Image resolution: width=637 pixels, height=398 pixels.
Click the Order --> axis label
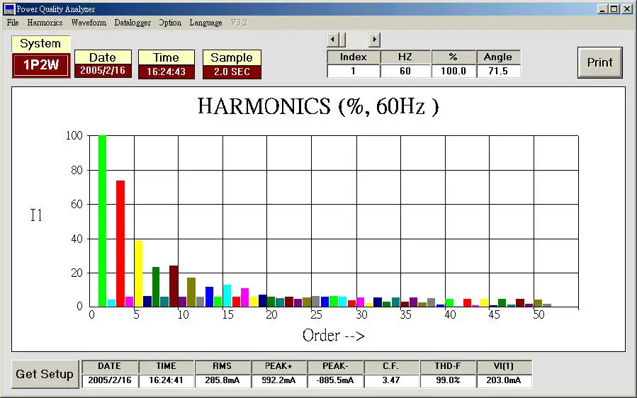click(333, 336)
